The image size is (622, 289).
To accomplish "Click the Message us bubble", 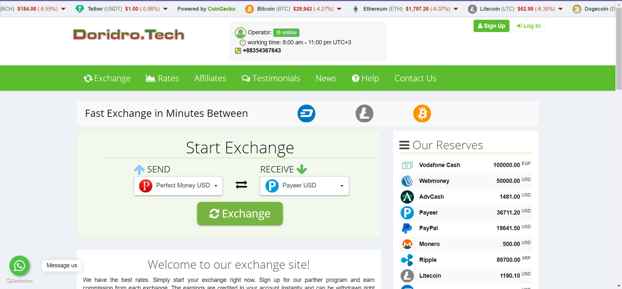I will (x=62, y=265).
